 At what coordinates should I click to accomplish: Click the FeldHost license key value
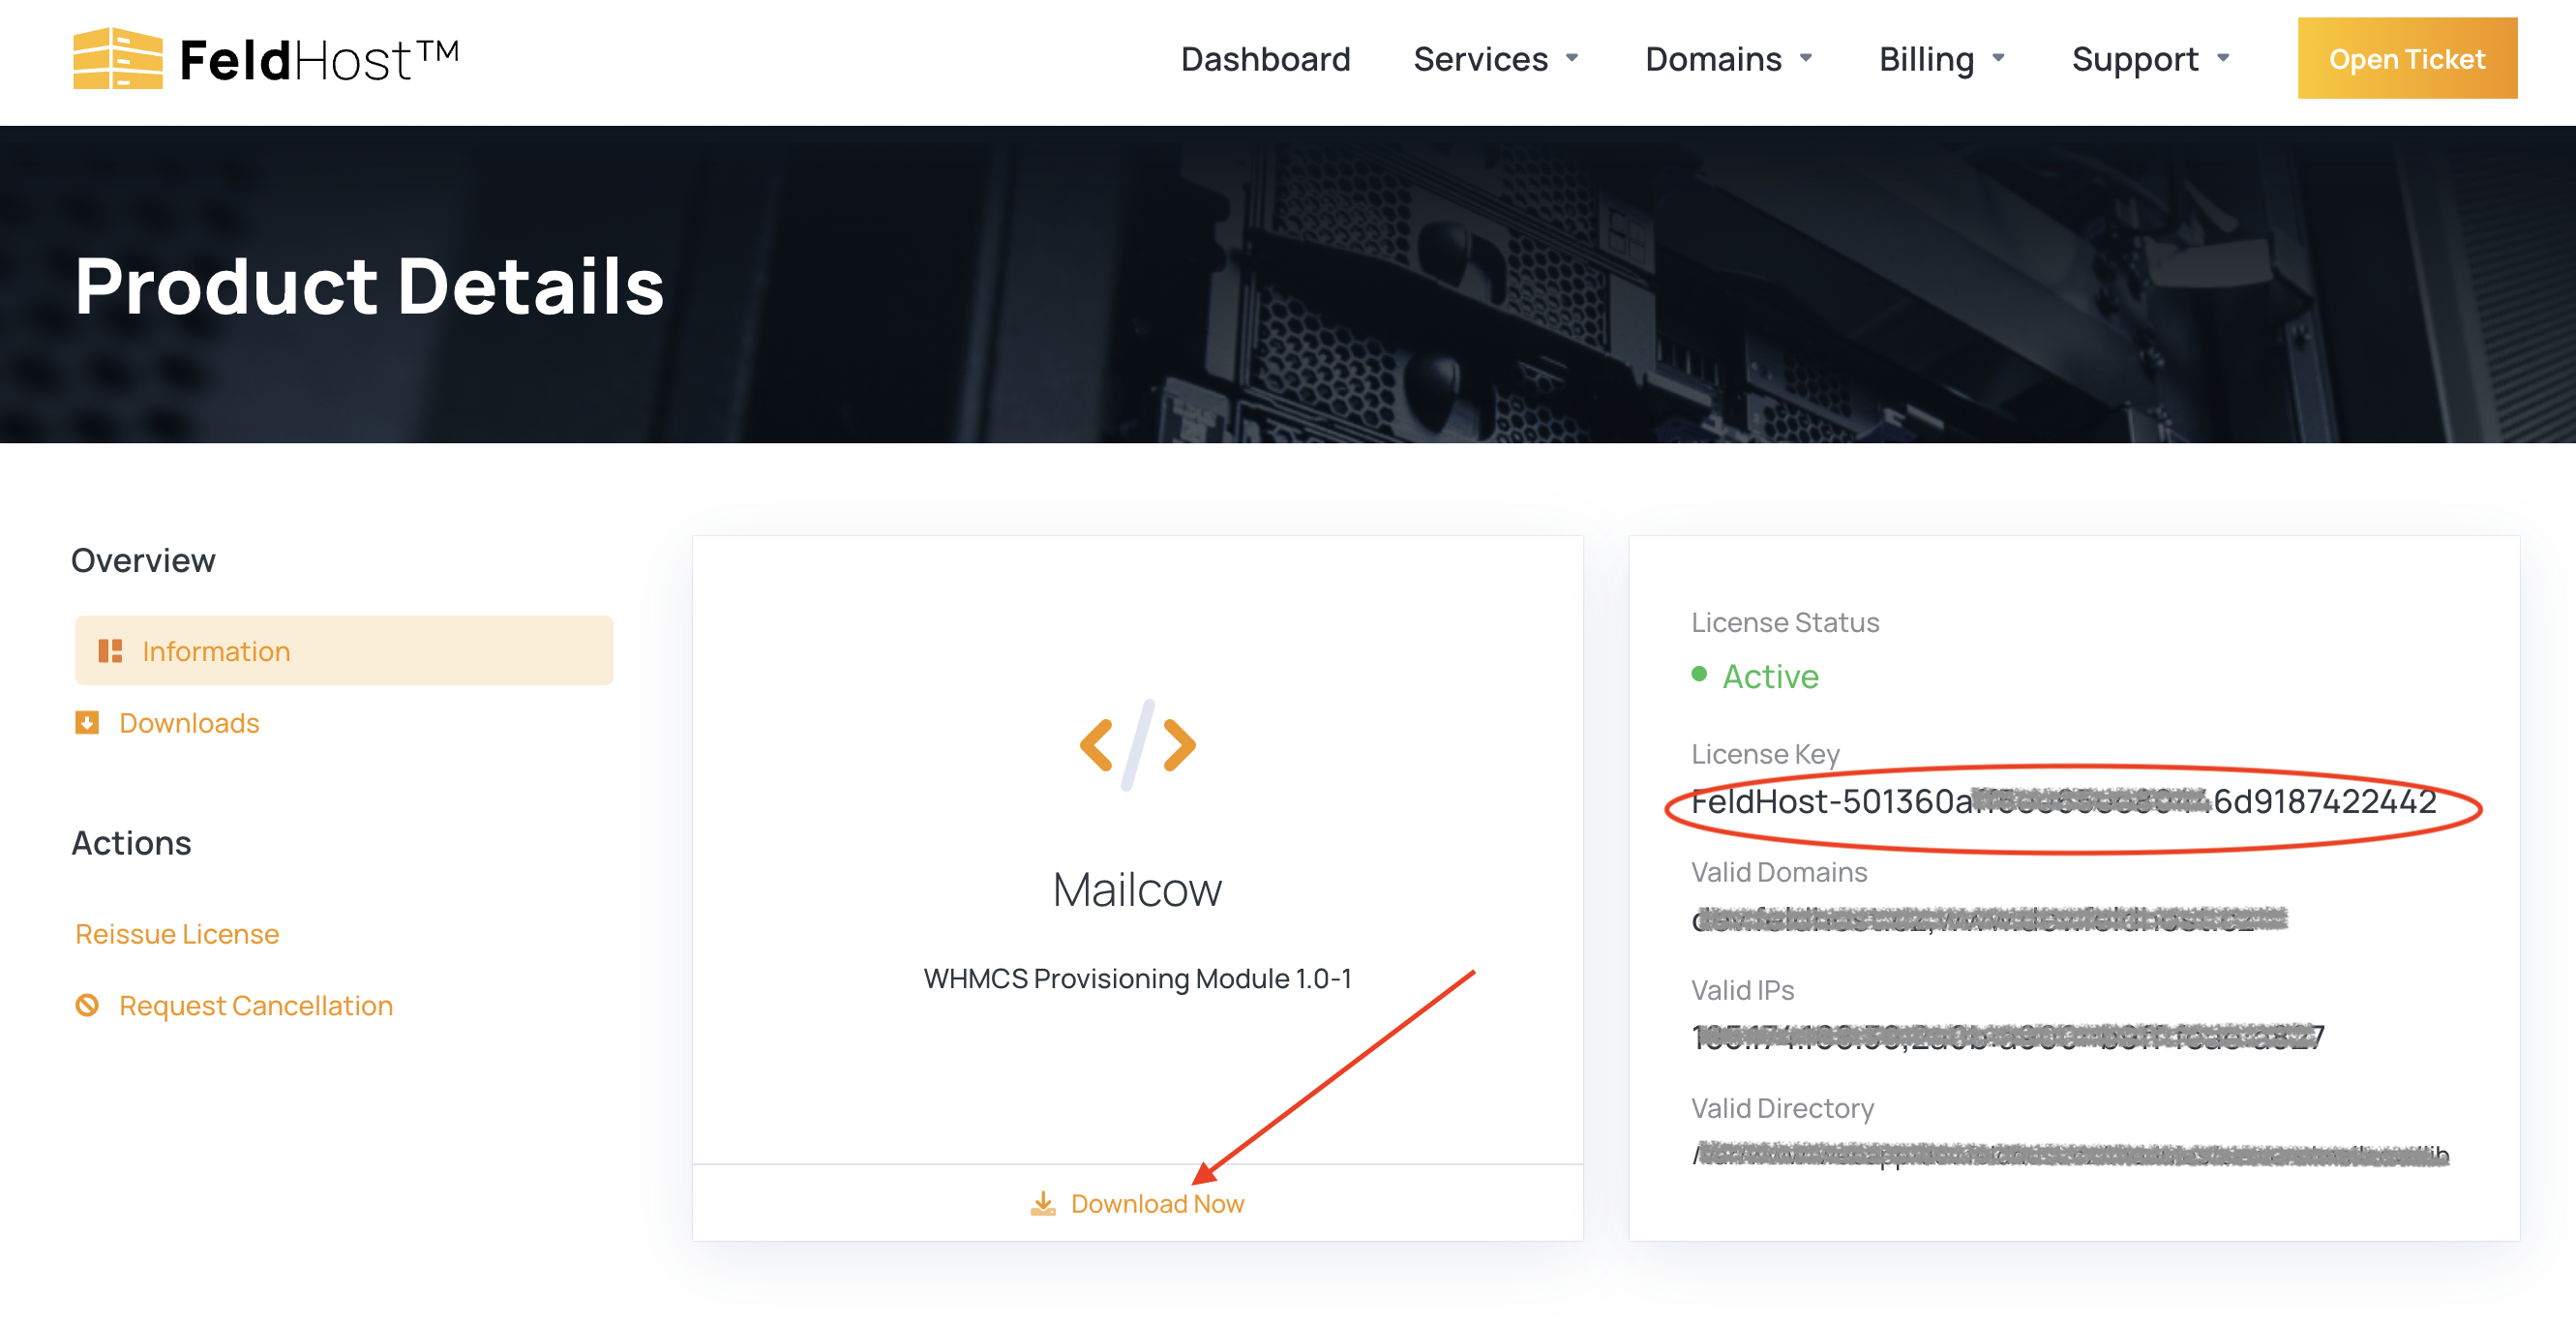click(x=2063, y=802)
